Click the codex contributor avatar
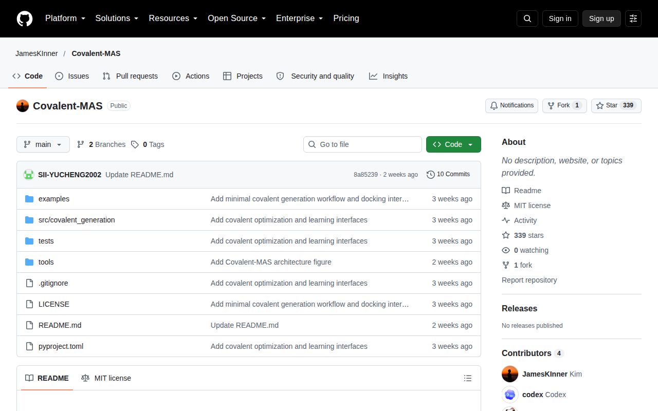 tap(510, 395)
